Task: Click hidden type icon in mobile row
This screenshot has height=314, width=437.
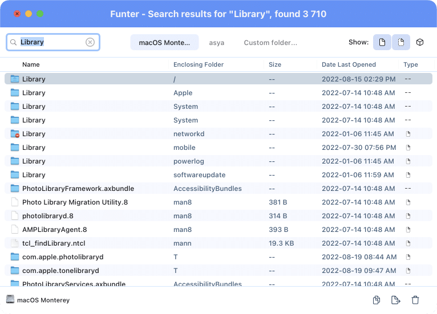Action: 408,148
